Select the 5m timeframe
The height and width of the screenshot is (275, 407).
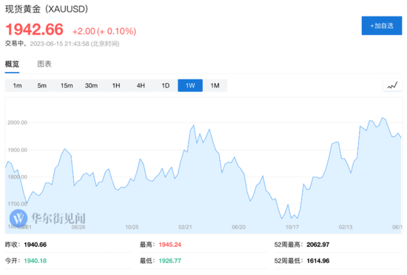42,85
